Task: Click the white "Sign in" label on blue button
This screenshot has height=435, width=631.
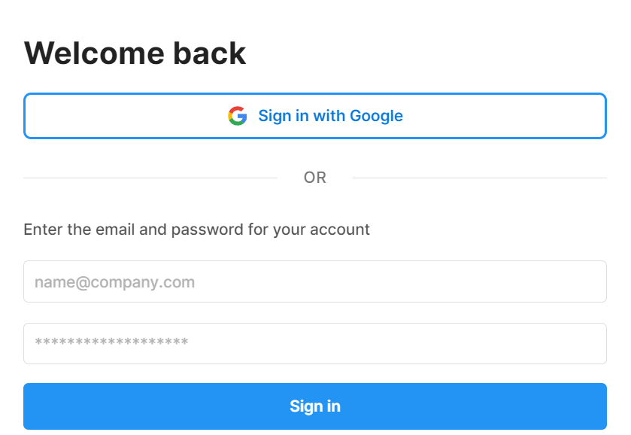Action: 315,406
